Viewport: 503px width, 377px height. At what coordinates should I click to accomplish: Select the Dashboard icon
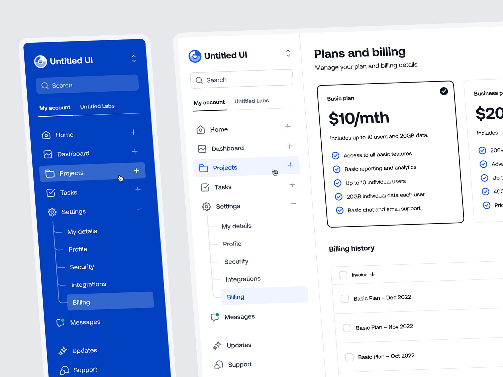tap(202, 148)
